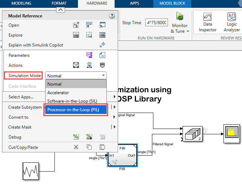Switch to the FORMAT tab

click(x=59, y=3)
